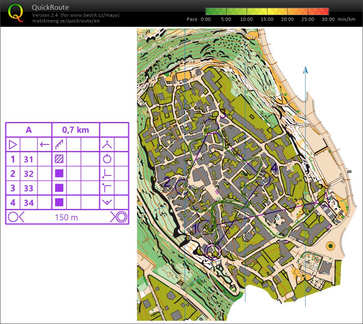Click the red end of the pace scale
The image size is (363, 324).
pyautogui.click(x=325, y=11)
